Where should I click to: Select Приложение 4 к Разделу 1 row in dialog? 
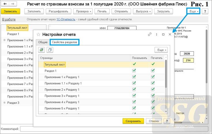tap(101, 102)
